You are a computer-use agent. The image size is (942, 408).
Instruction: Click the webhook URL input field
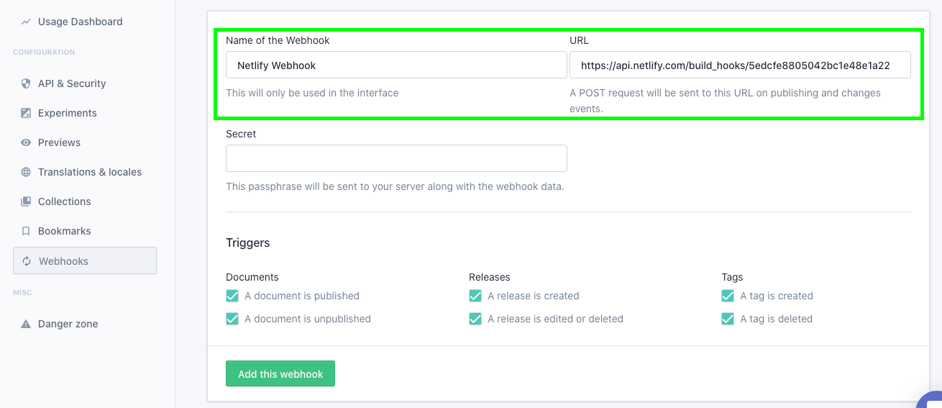pyautogui.click(x=740, y=65)
